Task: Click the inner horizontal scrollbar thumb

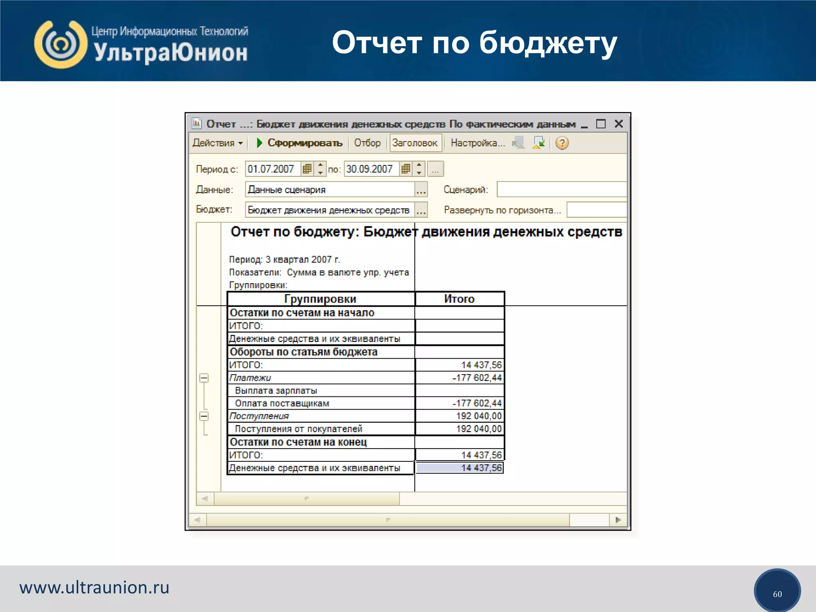Action: (307, 498)
